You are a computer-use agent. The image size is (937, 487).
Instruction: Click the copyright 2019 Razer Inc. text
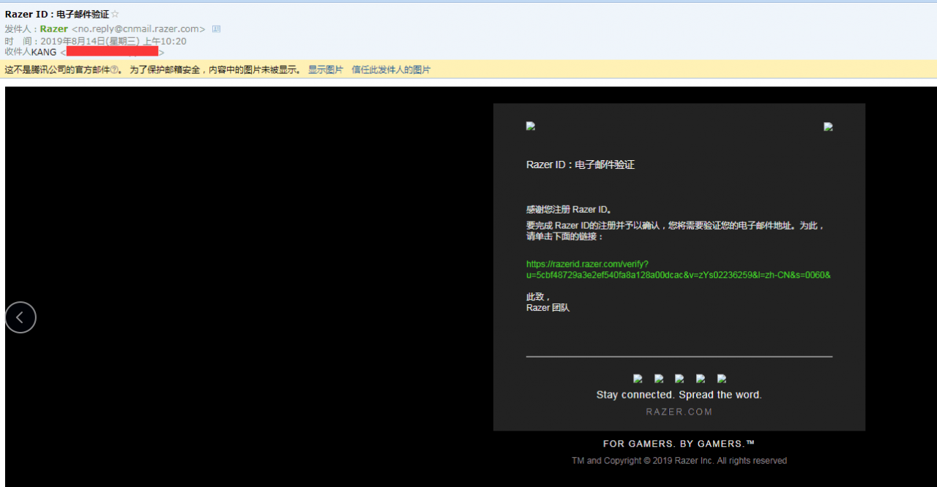pyautogui.click(x=679, y=461)
